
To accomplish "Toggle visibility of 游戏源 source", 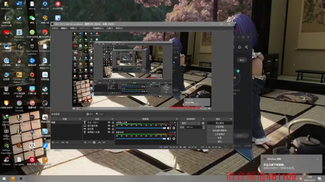I will coord(109,129).
